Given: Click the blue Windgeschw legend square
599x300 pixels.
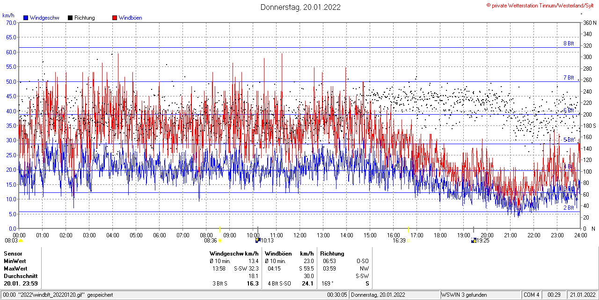Looking at the screenshot, I should (26, 18).
